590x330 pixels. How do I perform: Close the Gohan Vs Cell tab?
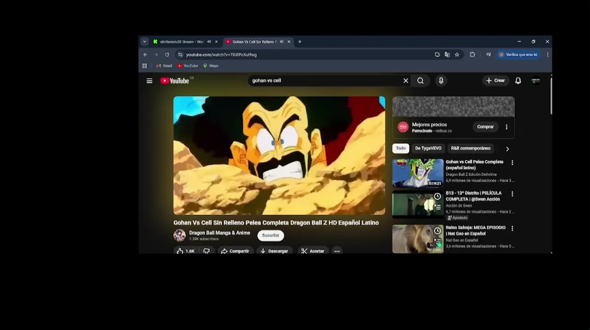click(x=289, y=42)
